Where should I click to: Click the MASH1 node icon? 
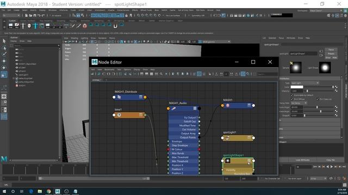(x=228, y=106)
